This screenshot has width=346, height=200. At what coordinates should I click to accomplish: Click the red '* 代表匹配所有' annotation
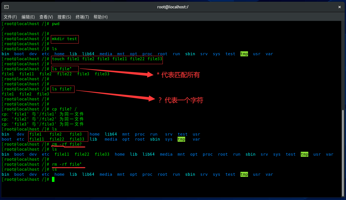click(x=178, y=75)
